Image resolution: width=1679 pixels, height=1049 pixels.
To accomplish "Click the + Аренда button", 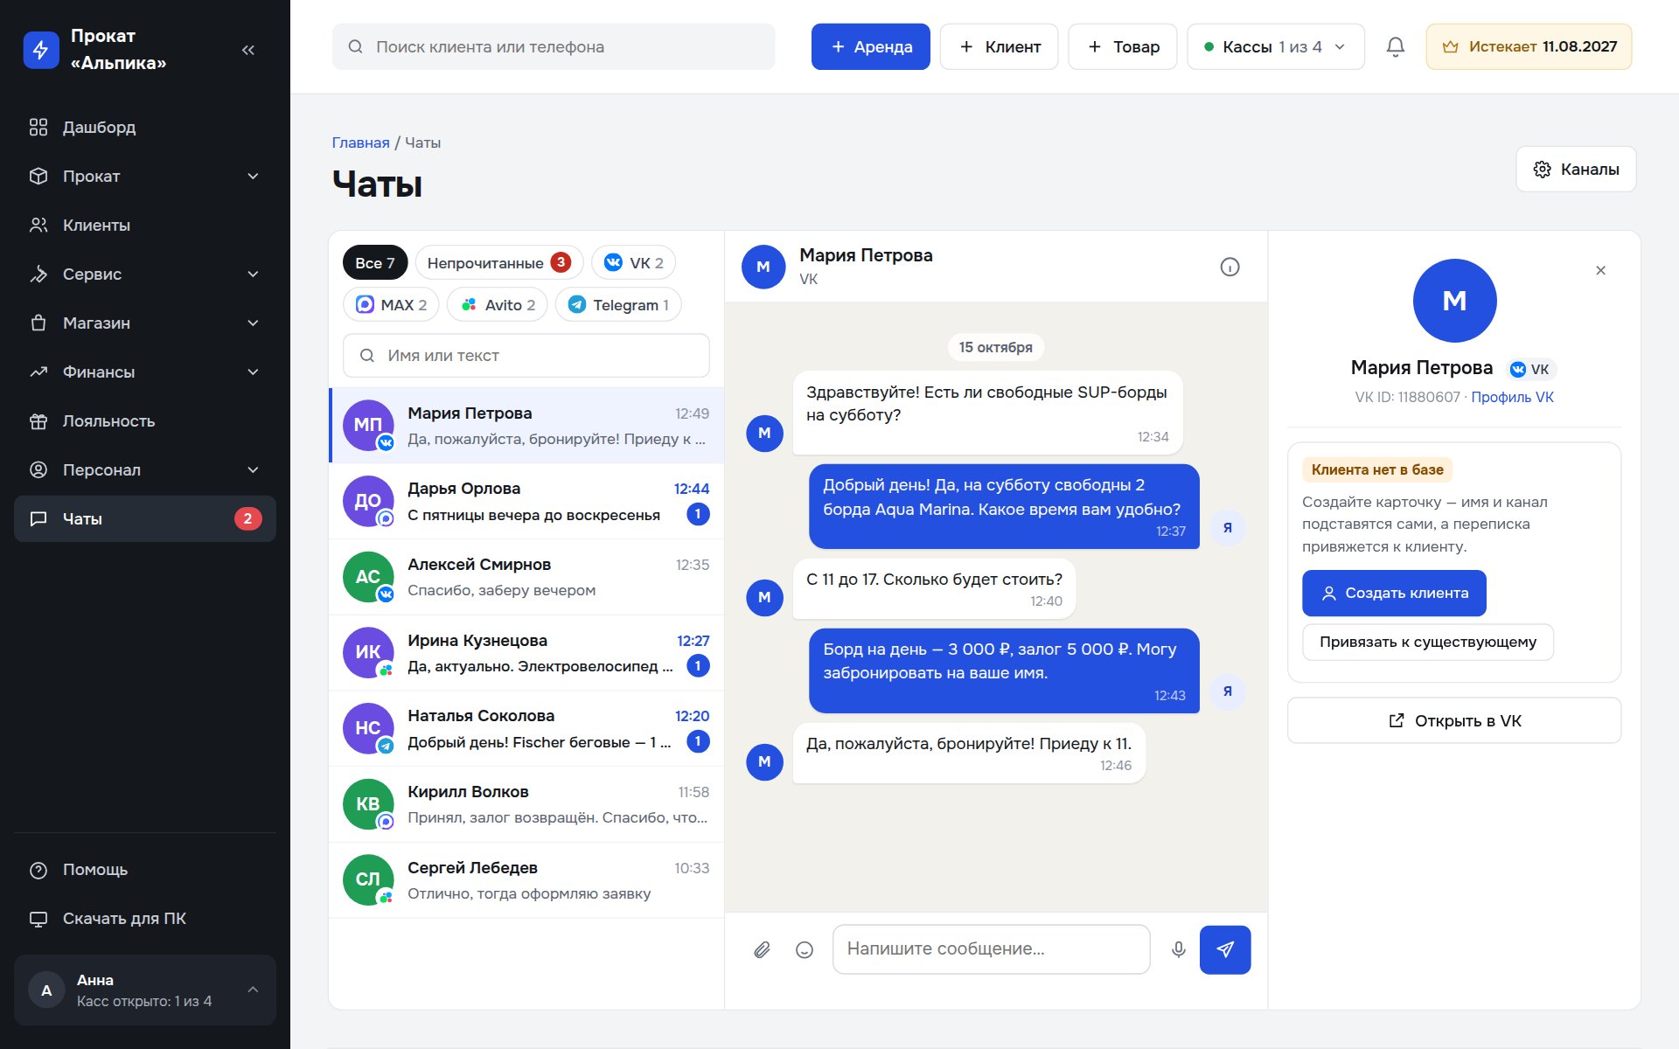I will (x=871, y=47).
